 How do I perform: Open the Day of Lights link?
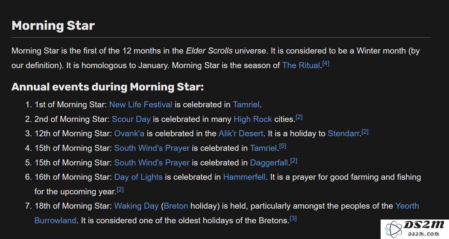pyautogui.click(x=138, y=177)
